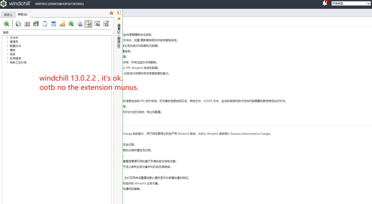Image resolution: width=372 pixels, height=204 pixels.
Task: Click the vertical 搜索(S) label on the strip
Action: click(119, 29)
